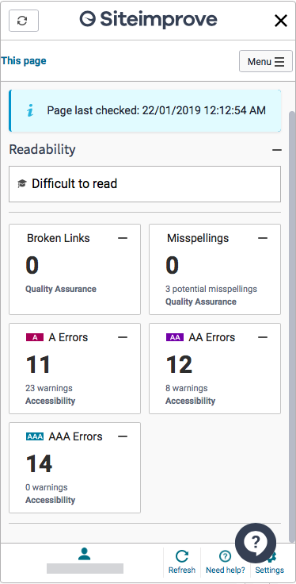Open the Menu hamburger button
This screenshot has width=296, height=584.
click(x=266, y=61)
